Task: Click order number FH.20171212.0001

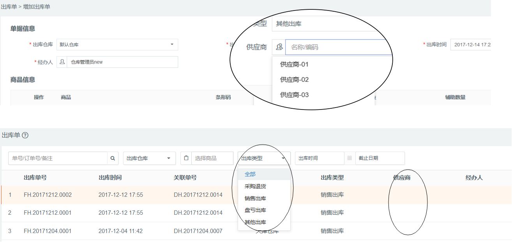Action: coord(48,213)
